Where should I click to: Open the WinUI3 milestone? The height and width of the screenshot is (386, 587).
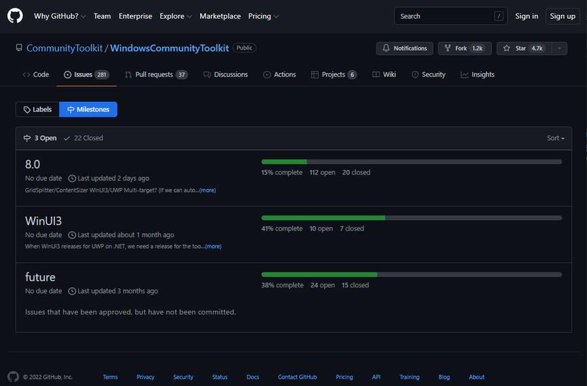point(44,221)
